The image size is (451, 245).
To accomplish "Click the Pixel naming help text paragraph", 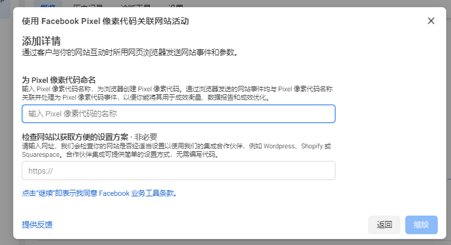I will [177, 93].
